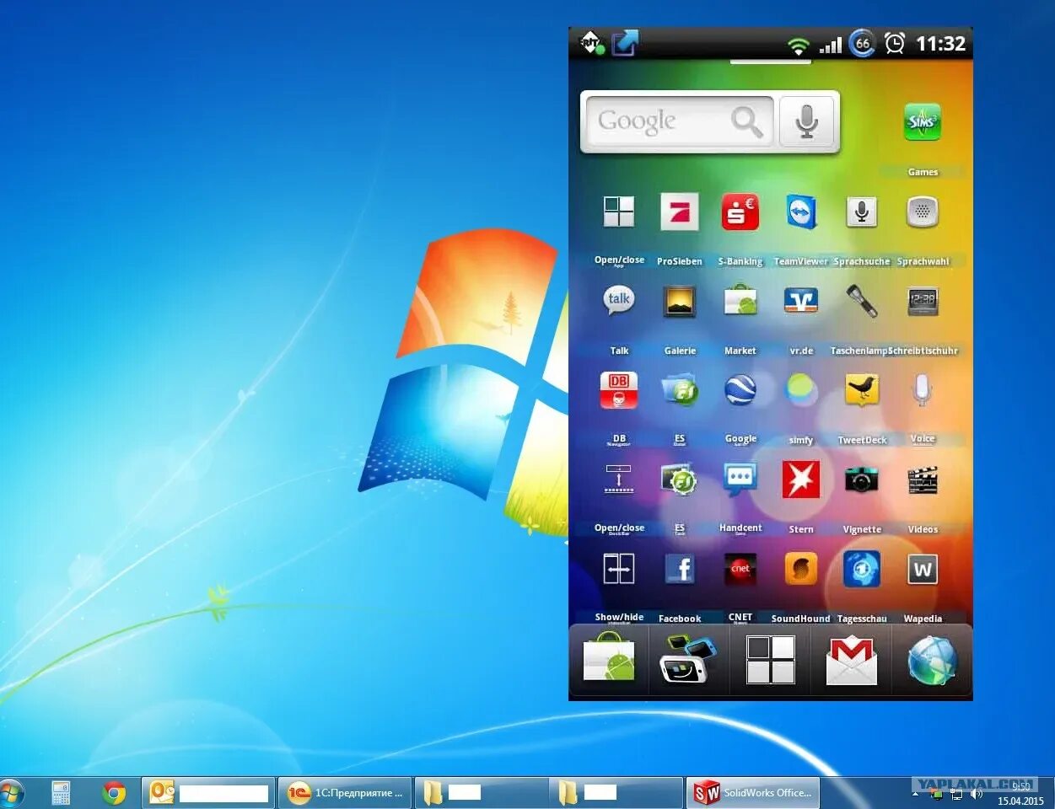Tap the Wi-Fi status icon
Image resolution: width=1055 pixels, height=809 pixels.
tap(798, 45)
